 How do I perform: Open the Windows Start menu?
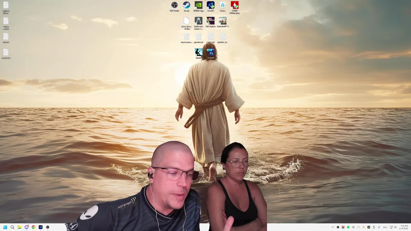point(5,227)
